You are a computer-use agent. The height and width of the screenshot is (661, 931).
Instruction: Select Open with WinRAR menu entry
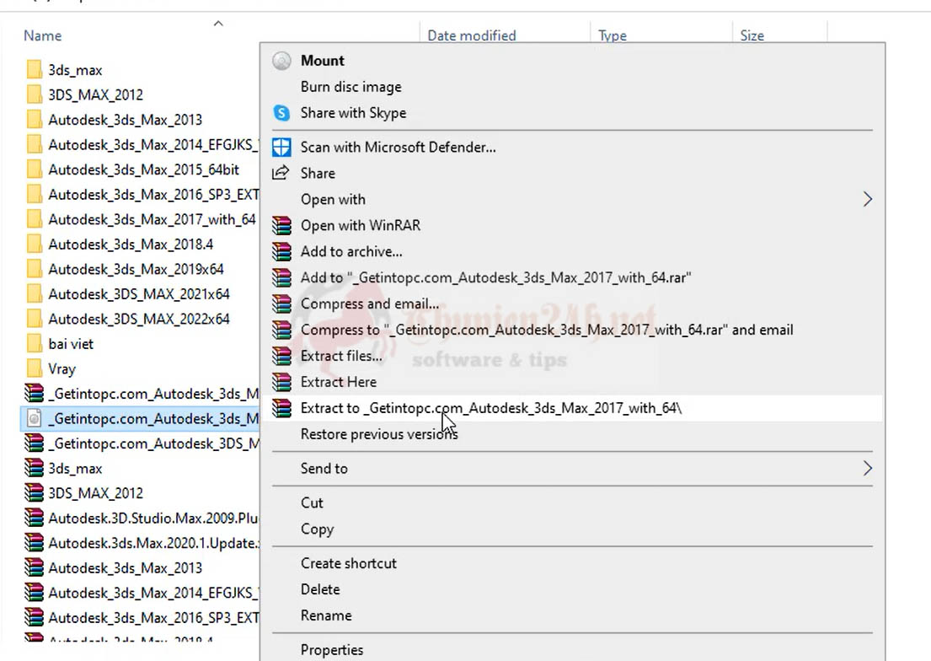pyautogui.click(x=360, y=225)
